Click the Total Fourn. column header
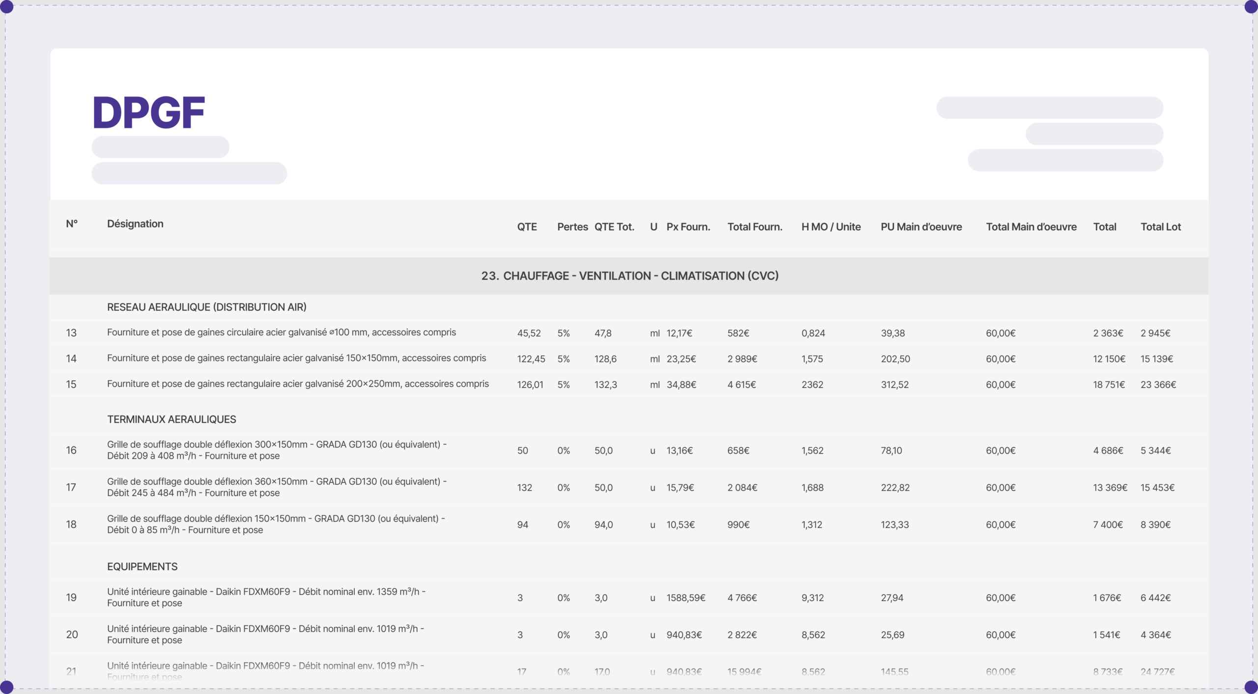Screen dimensions: 1258x694 click(x=755, y=227)
